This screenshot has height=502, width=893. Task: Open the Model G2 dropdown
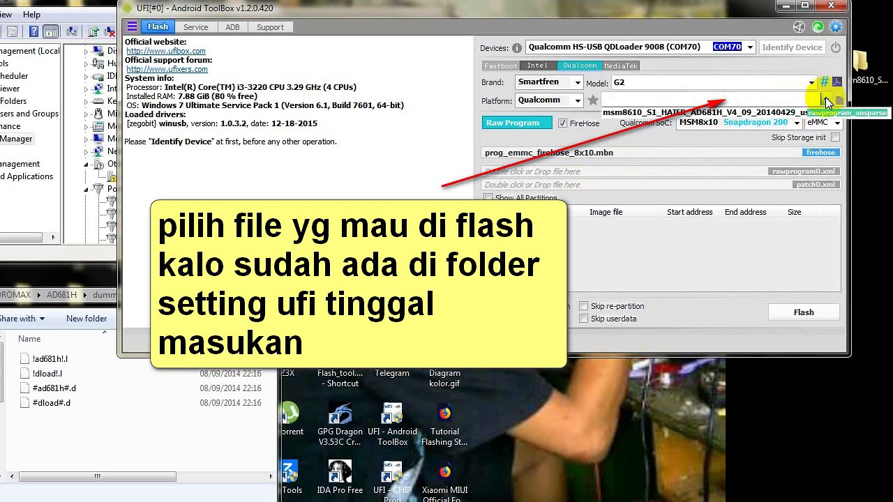pyautogui.click(x=811, y=82)
